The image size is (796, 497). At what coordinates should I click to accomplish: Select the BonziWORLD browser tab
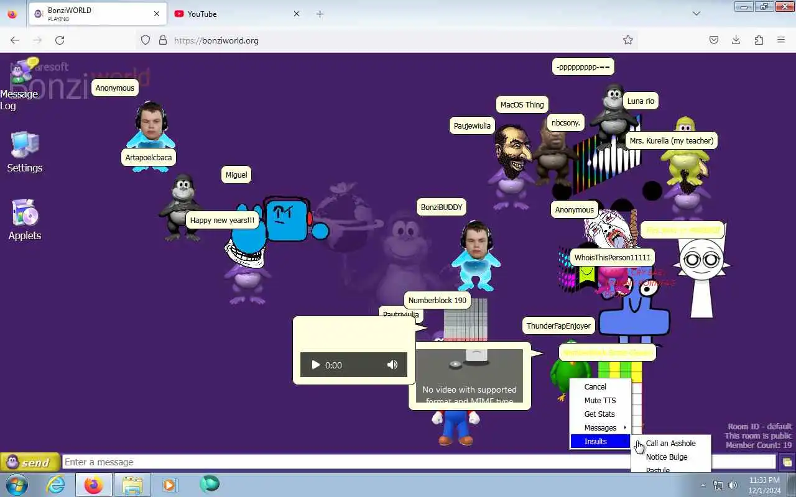tap(98, 14)
